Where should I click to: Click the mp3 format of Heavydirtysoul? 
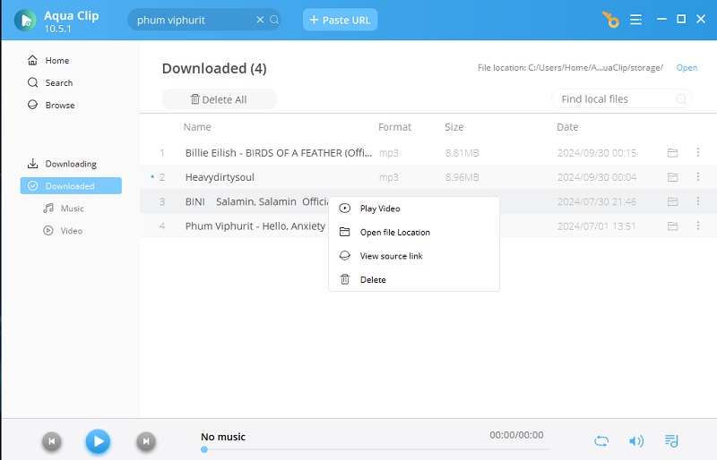coord(389,177)
